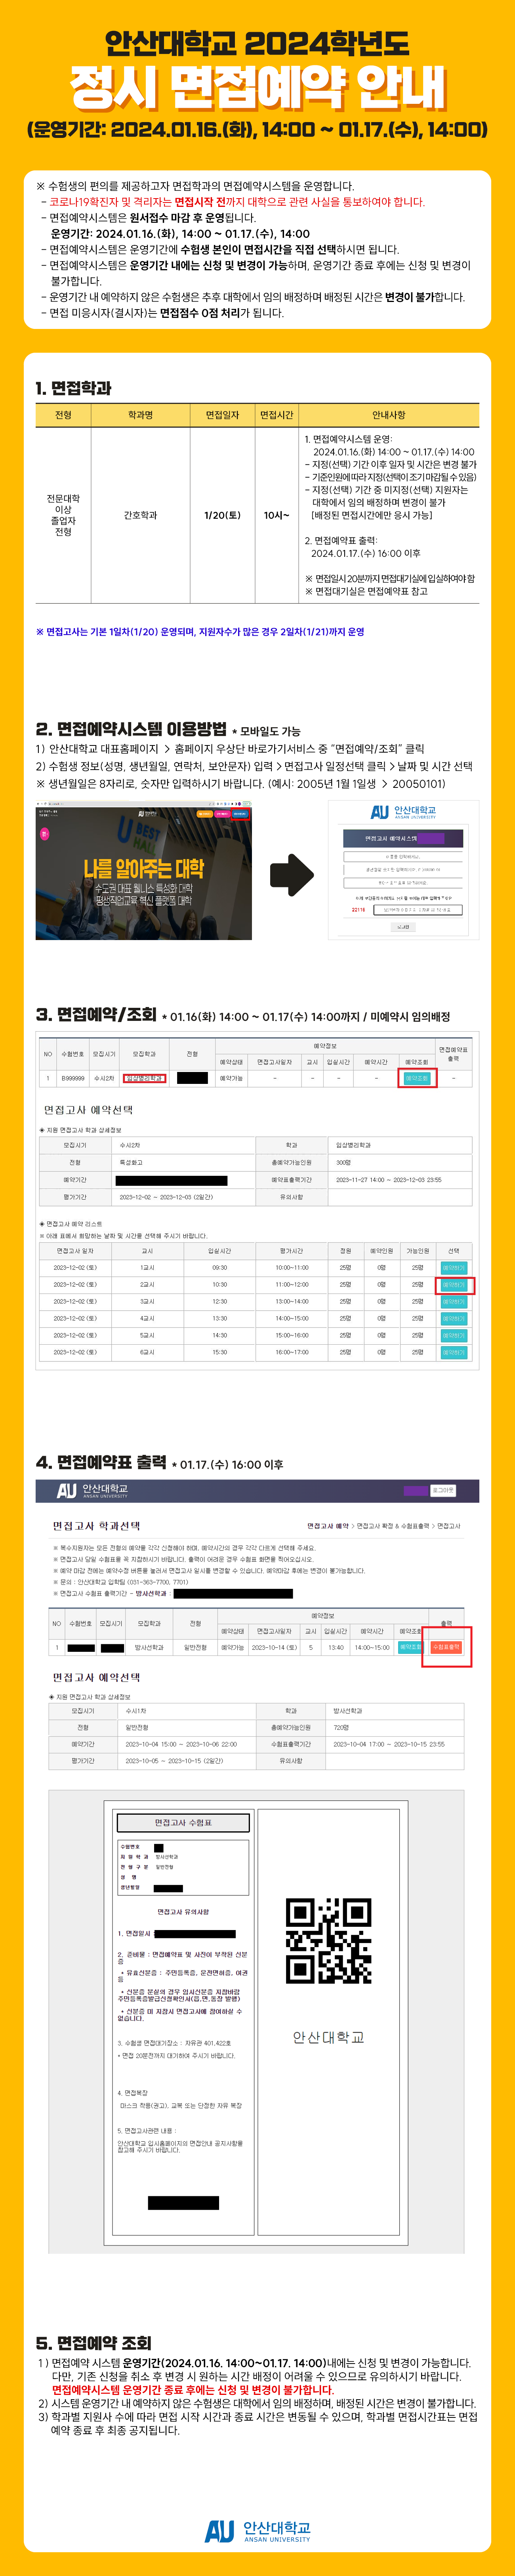Click the '전문대학 이상 졸업자 전형' cell
This screenshot has height=2576, width=515.
pyautogui.click(x=63, y=515)
